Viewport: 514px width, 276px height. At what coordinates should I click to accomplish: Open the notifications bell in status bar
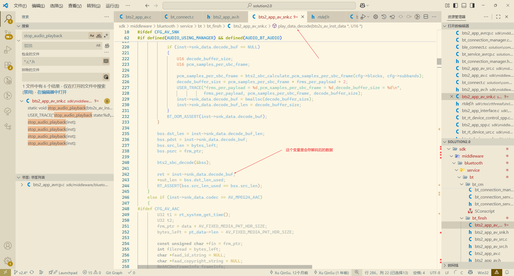[x=507, y=272]
